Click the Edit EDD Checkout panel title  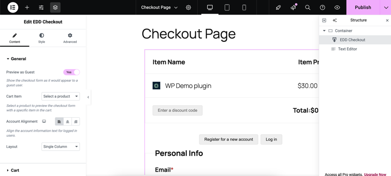pos(43,22)
